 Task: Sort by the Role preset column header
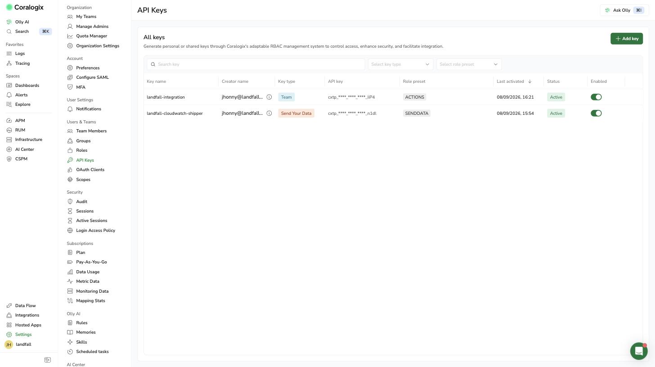pos(414,82)
